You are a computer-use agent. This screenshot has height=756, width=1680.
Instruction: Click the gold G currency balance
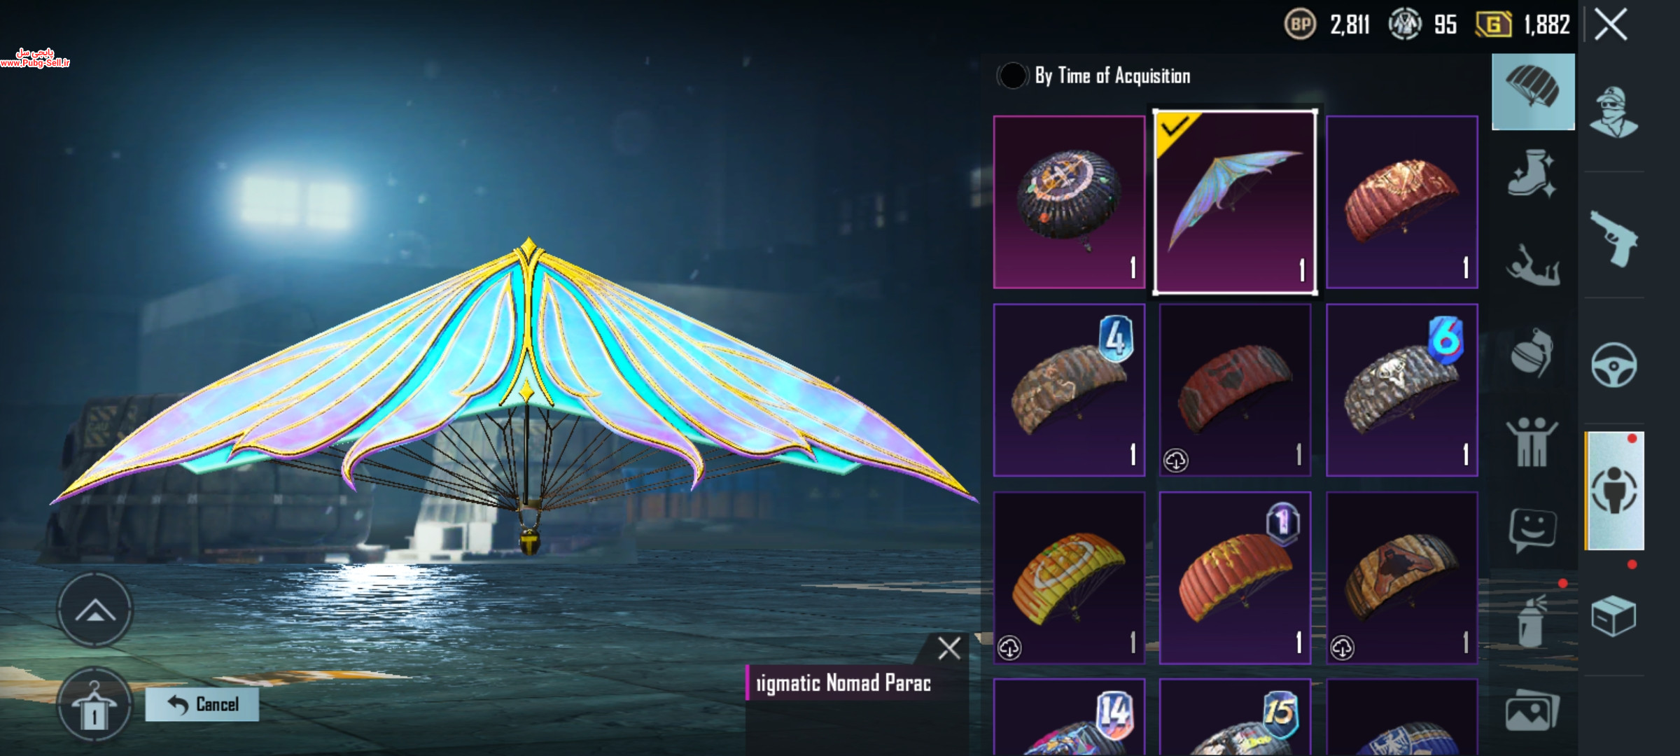click(x=1523, y=25)
